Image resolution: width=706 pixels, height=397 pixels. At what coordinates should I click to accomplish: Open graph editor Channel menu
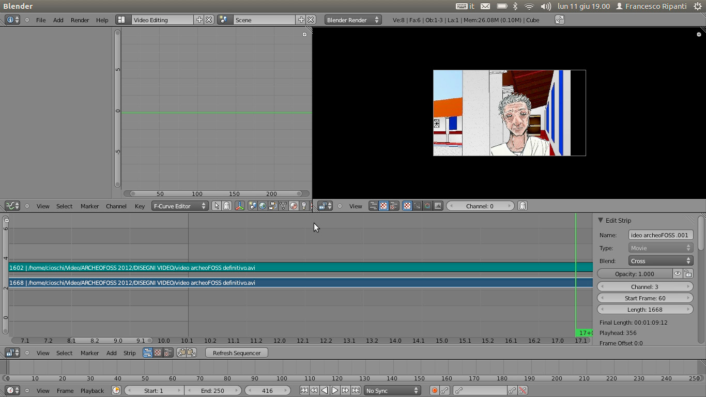coord(116,206)
